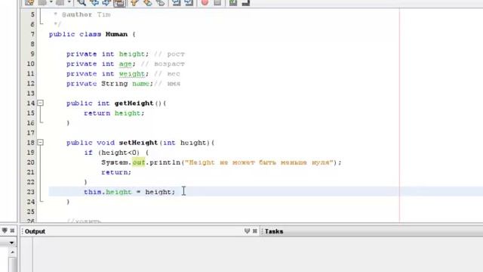Click the Find Selection magnifier icon
Image resolution: width=483 pixels, height=272 pixels.
coord(82,3)
